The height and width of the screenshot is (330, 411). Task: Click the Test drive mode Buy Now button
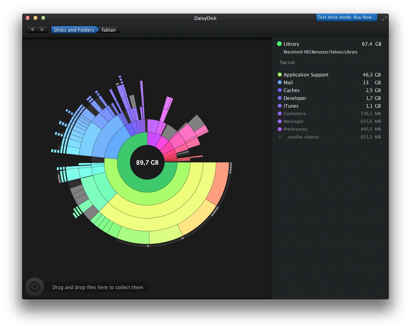point(346,17)
